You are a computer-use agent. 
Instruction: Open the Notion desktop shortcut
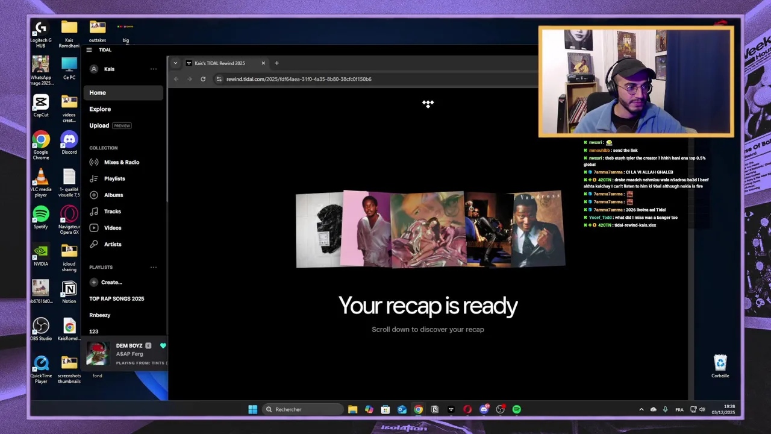pyautogui.click(x=69, y=292)
